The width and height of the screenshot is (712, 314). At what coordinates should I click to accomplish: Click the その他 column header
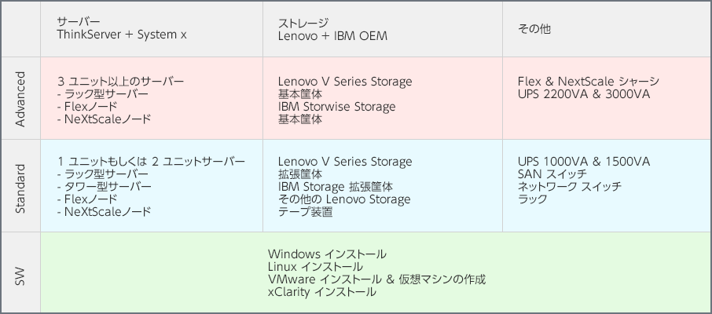[534, 29]
